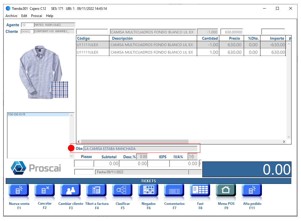
Task: Click the Precio column header
Action: pos(232,38)
